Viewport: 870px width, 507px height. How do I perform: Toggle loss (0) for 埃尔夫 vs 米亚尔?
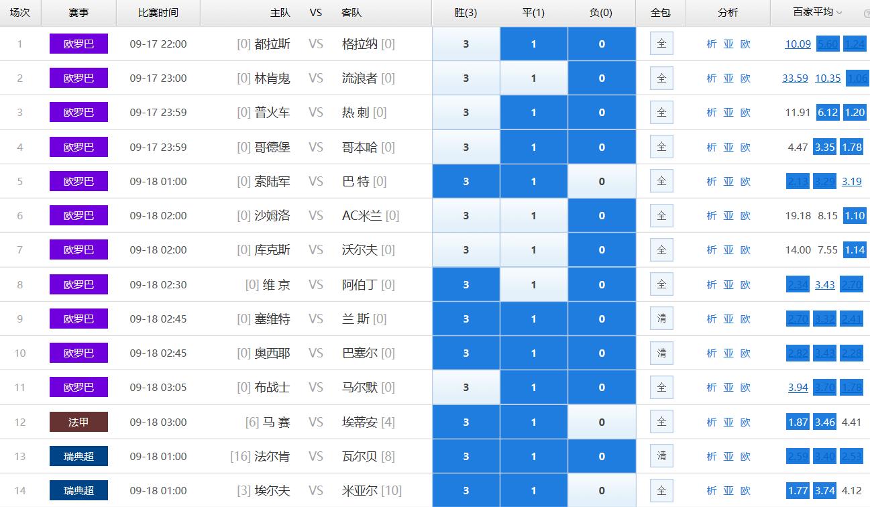click(x=602, y=490)
